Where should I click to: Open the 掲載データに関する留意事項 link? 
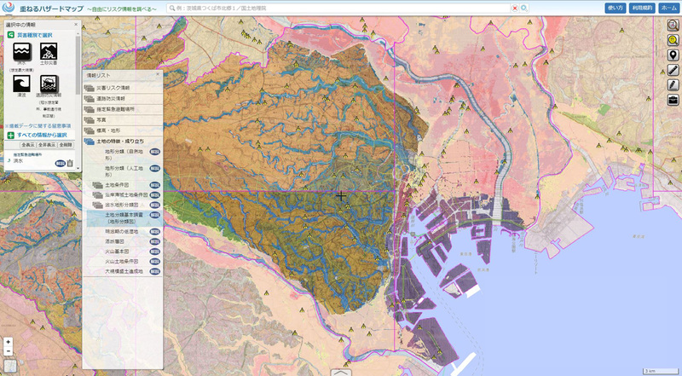[38, 126]
